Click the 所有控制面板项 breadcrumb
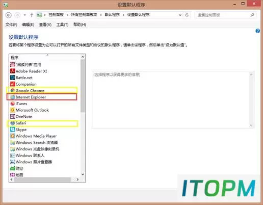263x205 pixels. pyautogui.click(x=84, y=15)
